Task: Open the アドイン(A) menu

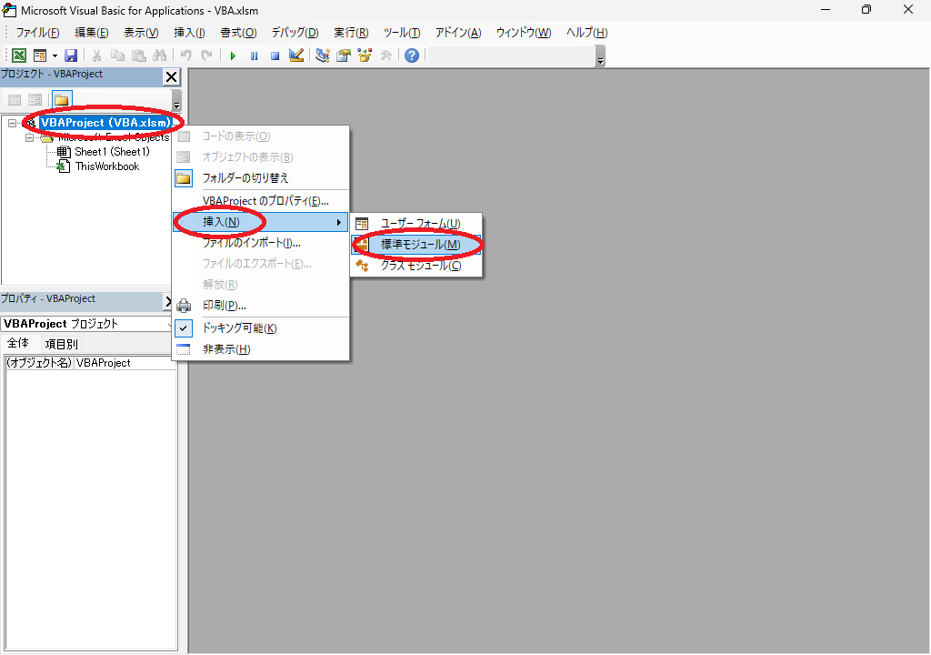Action: tap(458, 33)
